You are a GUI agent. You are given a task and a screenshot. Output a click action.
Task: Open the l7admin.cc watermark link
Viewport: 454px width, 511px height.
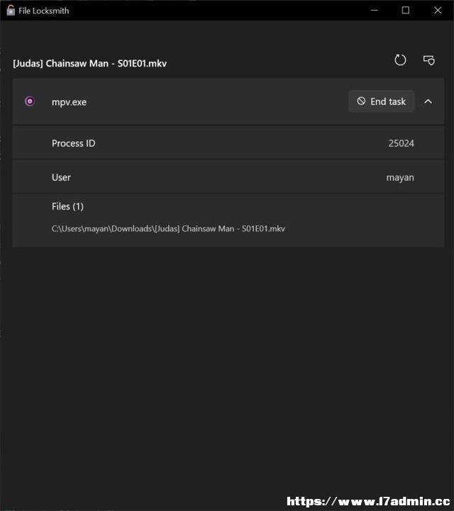(368, 501)
